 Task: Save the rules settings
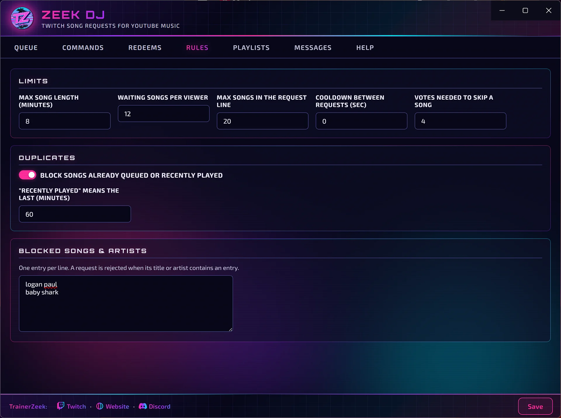coord(535,406)
